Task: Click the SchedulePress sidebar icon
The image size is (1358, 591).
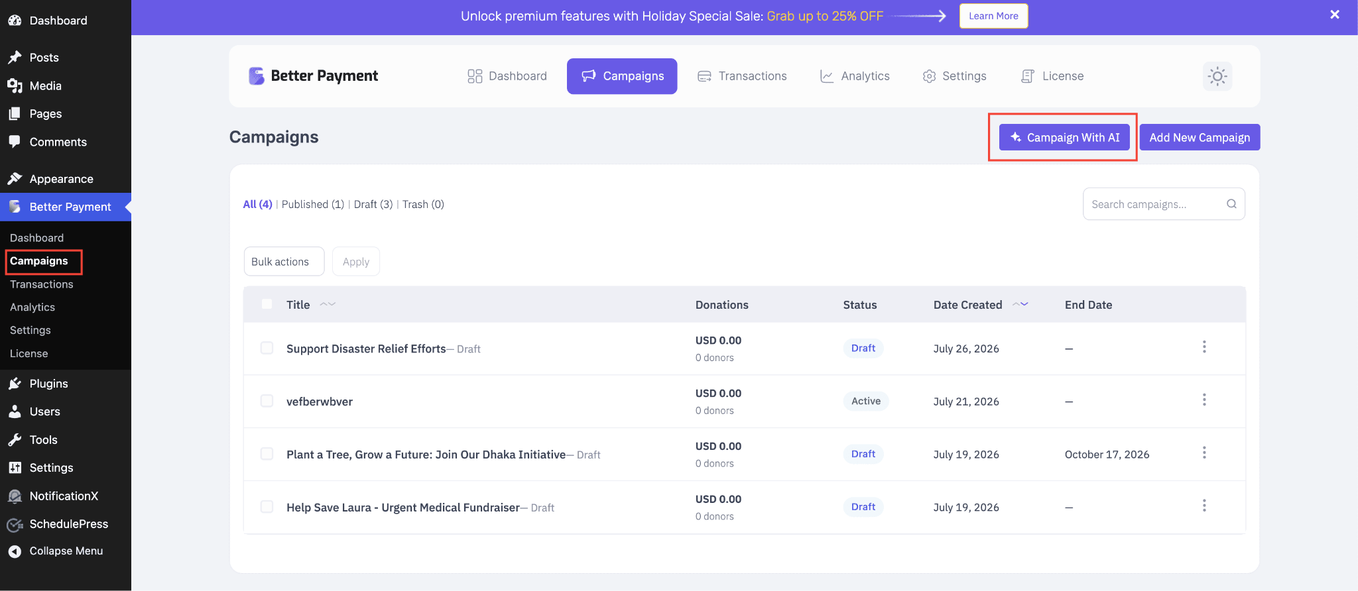Action: tap(15, 524)
